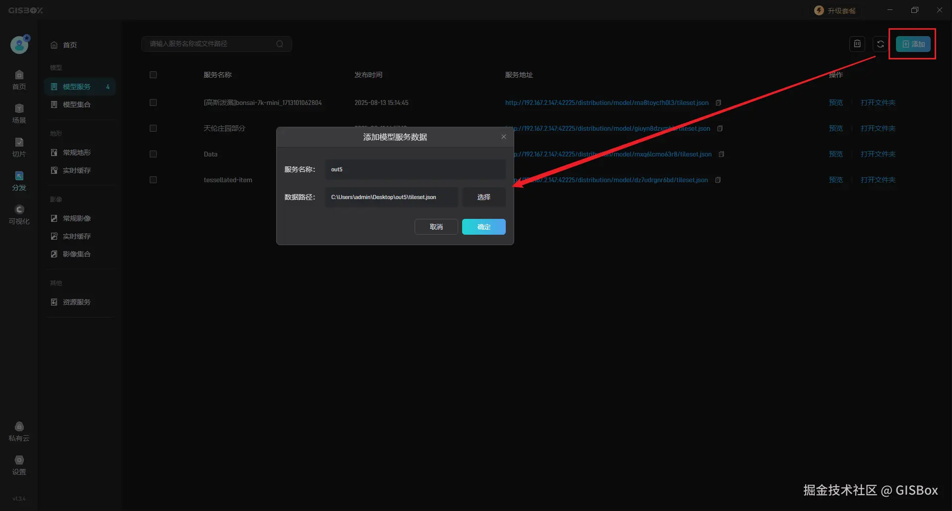Viewport: 952px width, 511px height.
Task: Click the 服务地址 column header
Action: tap(519, 75)
